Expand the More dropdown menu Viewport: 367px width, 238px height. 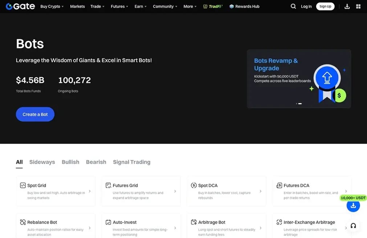pos(190,7)
